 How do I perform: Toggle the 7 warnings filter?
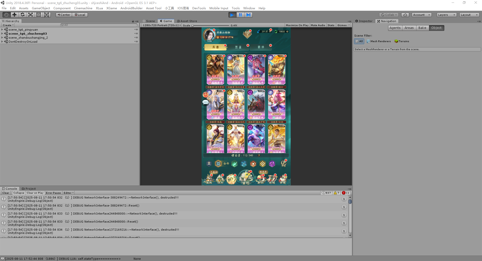(336, 193)
